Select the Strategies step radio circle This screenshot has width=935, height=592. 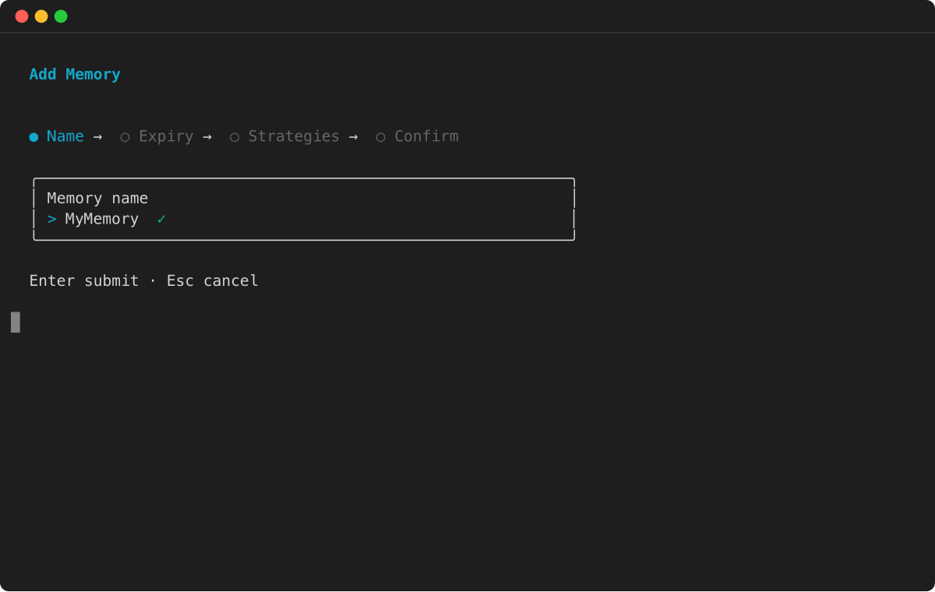(235, 136)
